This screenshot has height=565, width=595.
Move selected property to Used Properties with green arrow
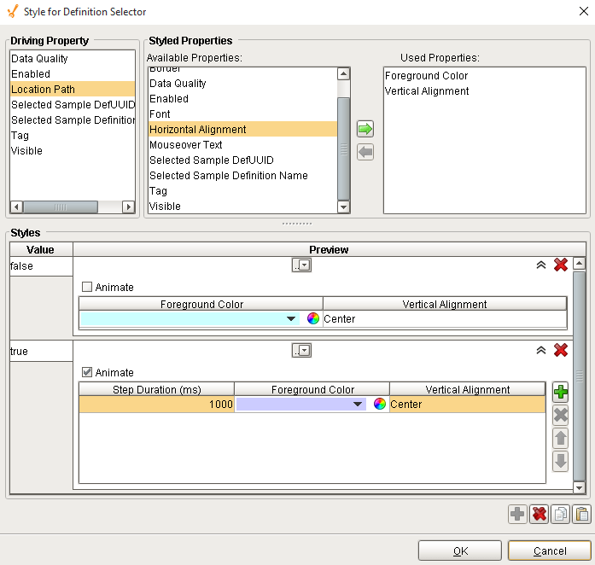coord(365,129)
